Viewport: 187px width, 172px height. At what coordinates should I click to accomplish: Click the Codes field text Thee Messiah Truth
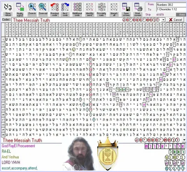click(32, 20)
